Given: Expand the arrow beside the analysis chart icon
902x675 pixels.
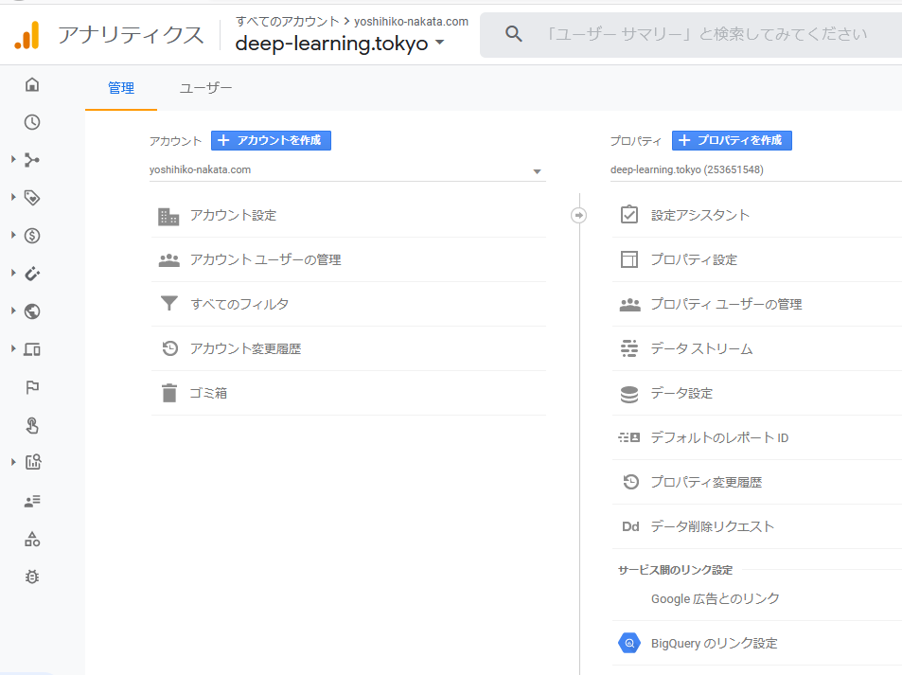Looking at the screenshot, I should point(13,461).
